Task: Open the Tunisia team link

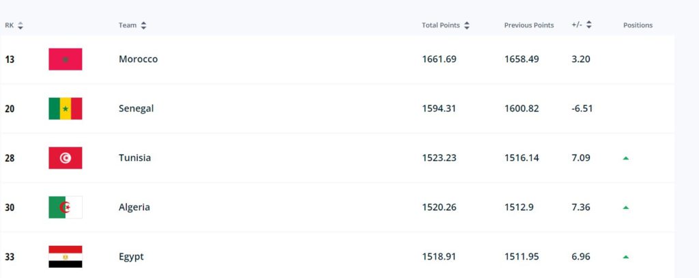Action: click(x=134, y=158)
